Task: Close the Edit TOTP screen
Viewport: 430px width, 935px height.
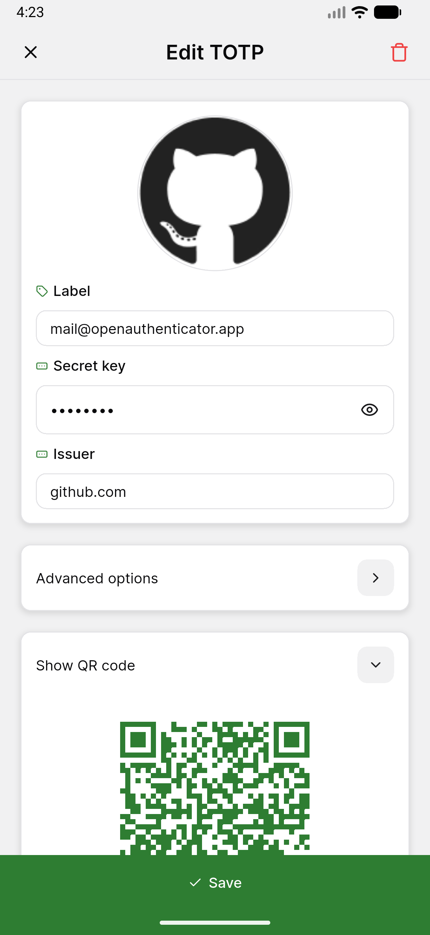Action: pos(31,52)
